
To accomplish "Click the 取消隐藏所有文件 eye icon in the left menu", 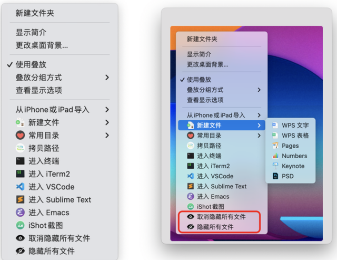I will coord(21,238).
